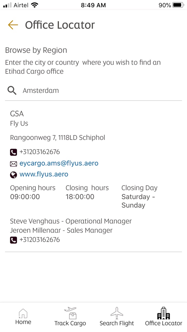Call the manager number at the bottom

pos(40,240)
